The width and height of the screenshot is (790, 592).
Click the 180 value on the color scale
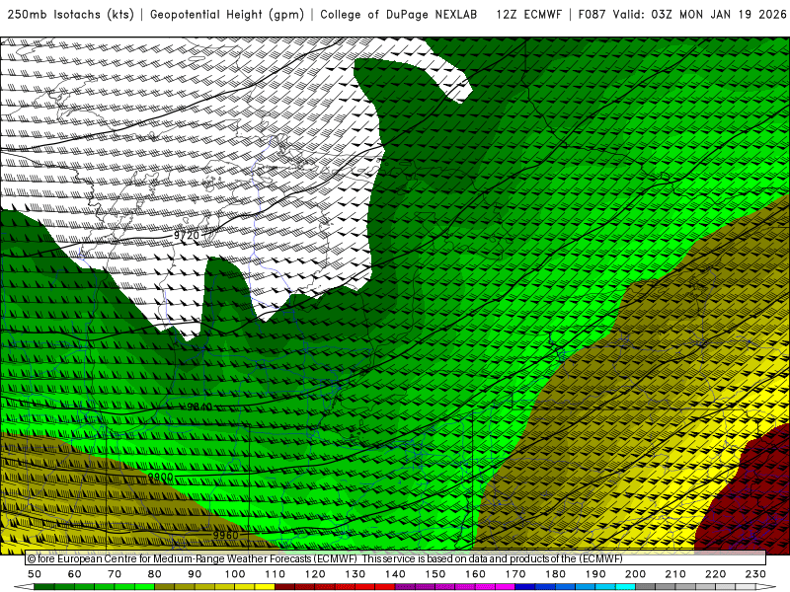[555, 574]
